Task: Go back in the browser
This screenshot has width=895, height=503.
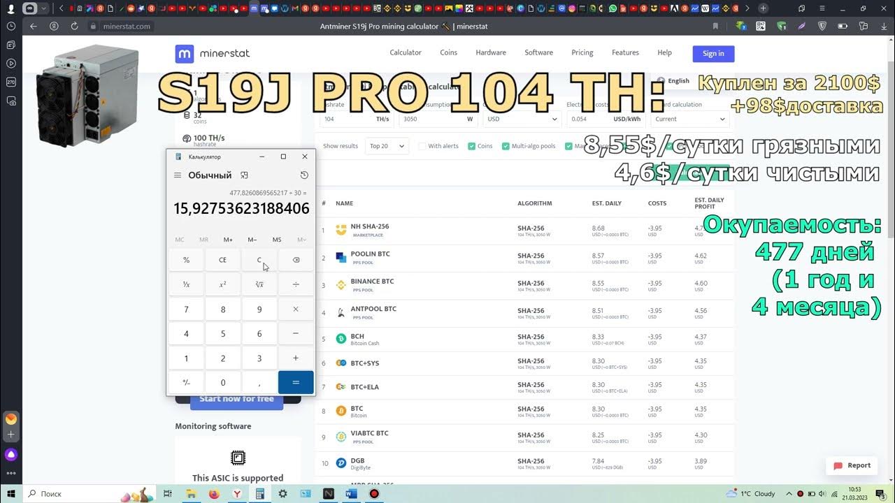Action: (34, 26)
